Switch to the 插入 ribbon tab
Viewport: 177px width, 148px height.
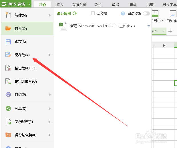(60, 5)
